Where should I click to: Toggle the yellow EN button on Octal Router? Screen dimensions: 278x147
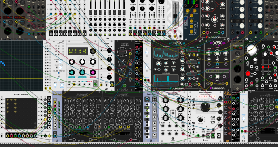[49, 136]
